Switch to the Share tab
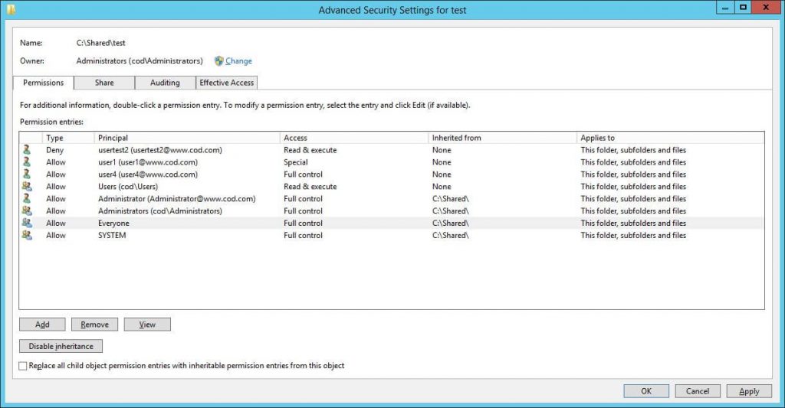Image resolution: width=785 pixels, height=408 pixels. click(104, 83)
